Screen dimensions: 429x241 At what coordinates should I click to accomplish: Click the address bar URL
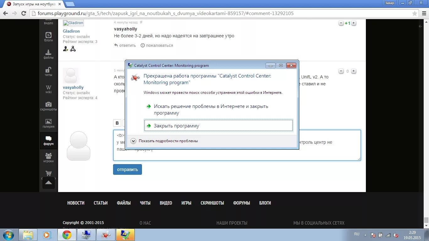click(166, 13)
